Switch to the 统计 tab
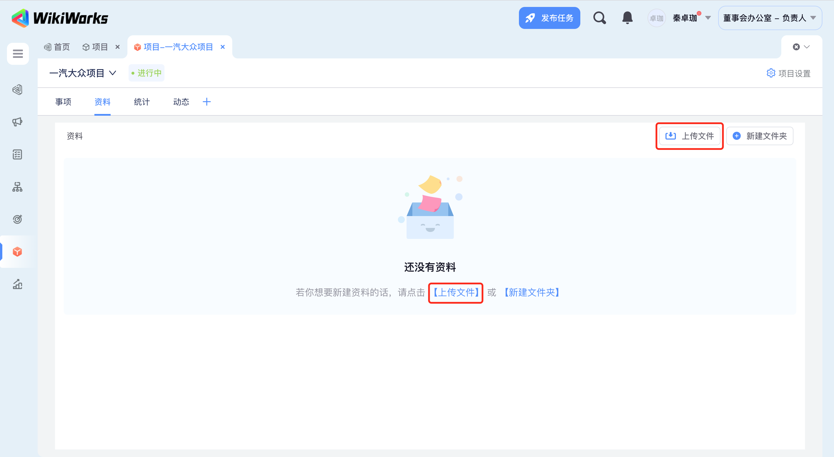This screenshot has height=457, width=834. pos(142,102)
